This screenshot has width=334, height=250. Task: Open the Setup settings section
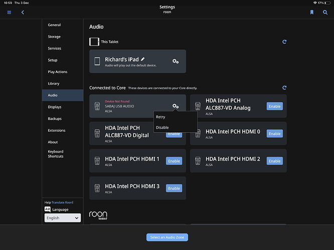point(63,60)
